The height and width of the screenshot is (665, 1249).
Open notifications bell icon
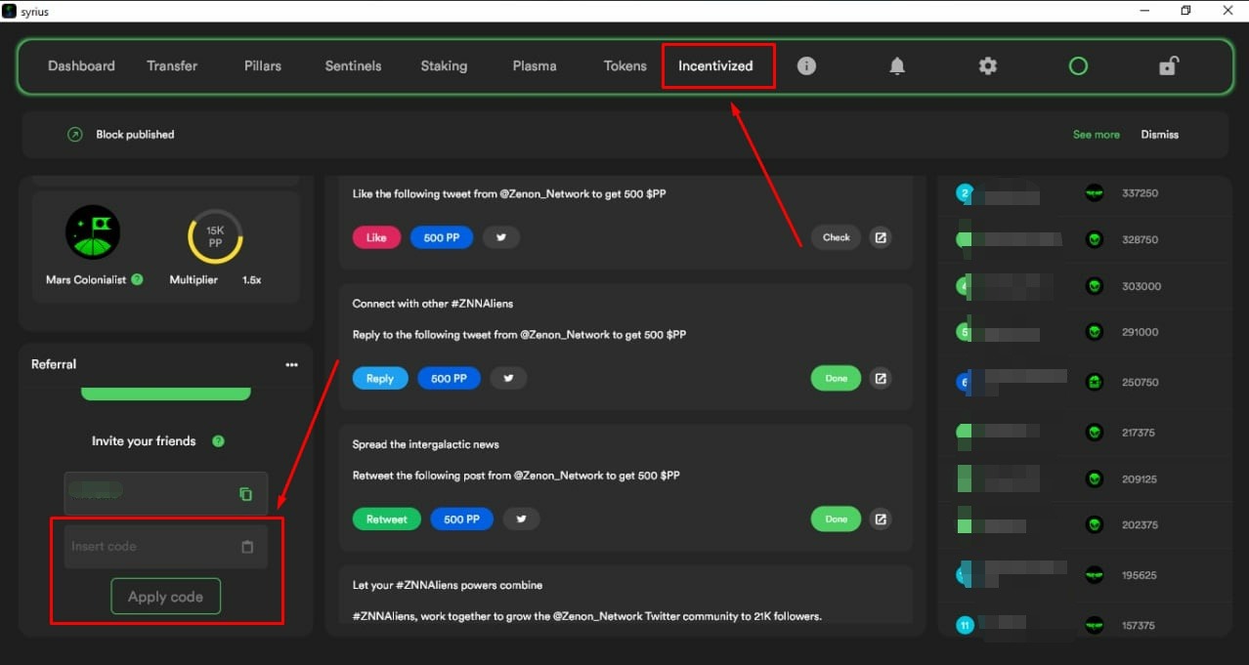(897, 66)
